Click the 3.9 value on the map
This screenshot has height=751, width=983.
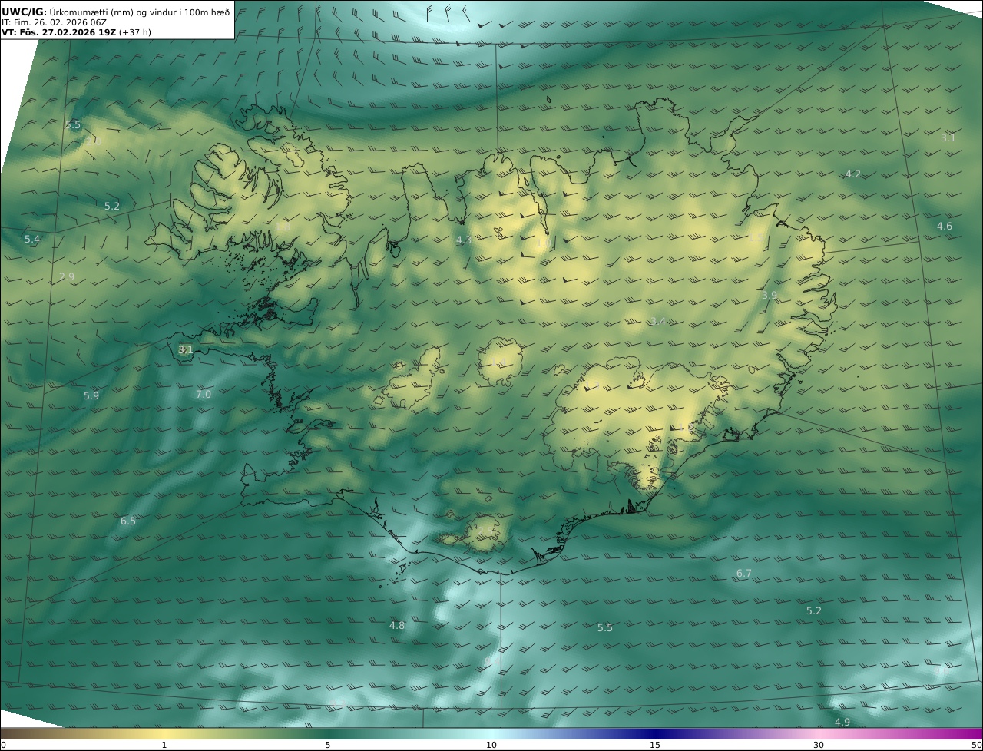point(770,296)
